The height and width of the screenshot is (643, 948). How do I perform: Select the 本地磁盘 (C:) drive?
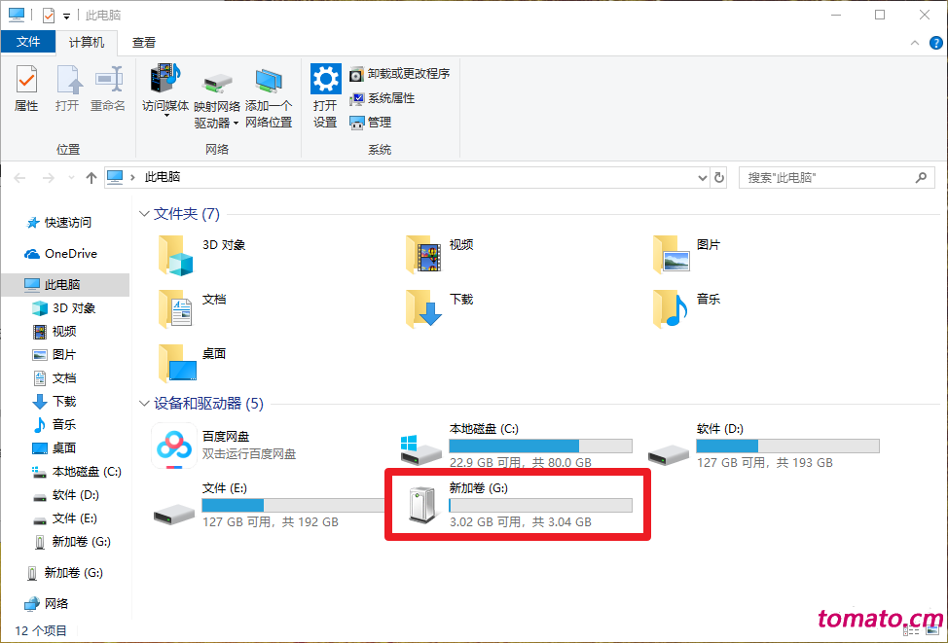[x=516, y=446]
